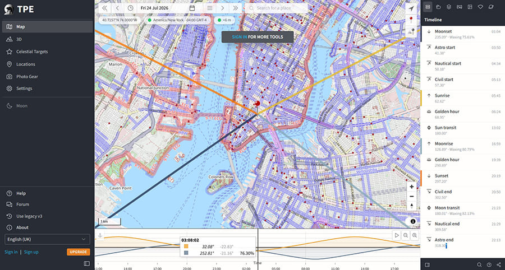Select the Astro start event row
The height and width of the screenshot is (270, 505).
(x=463, y=50)
